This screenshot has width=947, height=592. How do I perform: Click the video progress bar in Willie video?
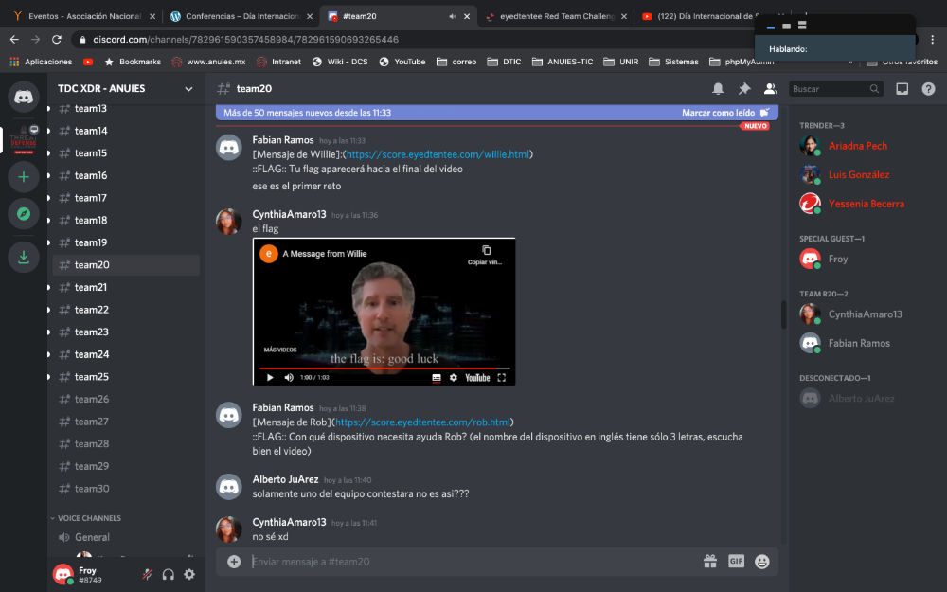[384, 368]
